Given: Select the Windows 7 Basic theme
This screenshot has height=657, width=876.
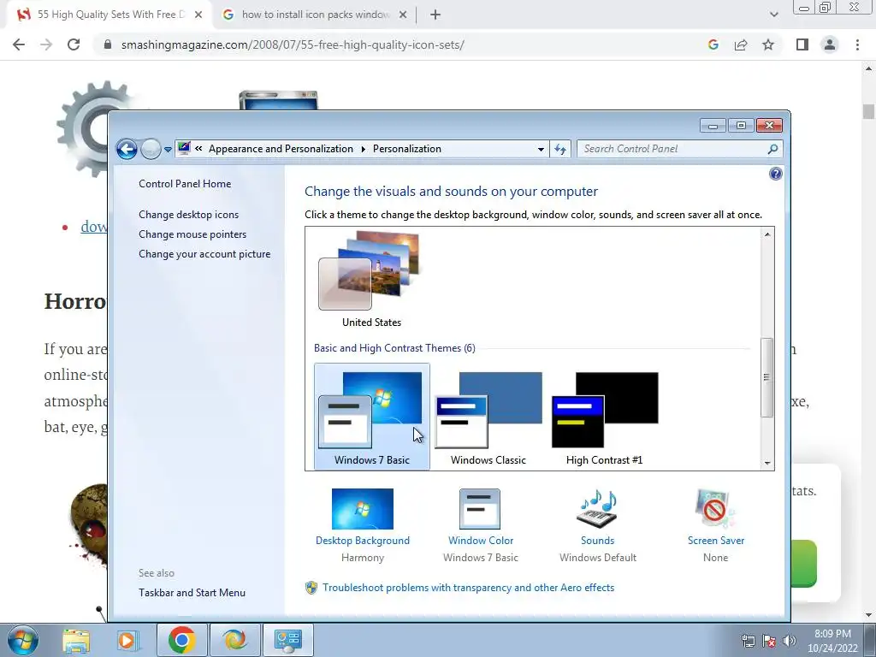Looking at the screenshot, I should 372,417.
